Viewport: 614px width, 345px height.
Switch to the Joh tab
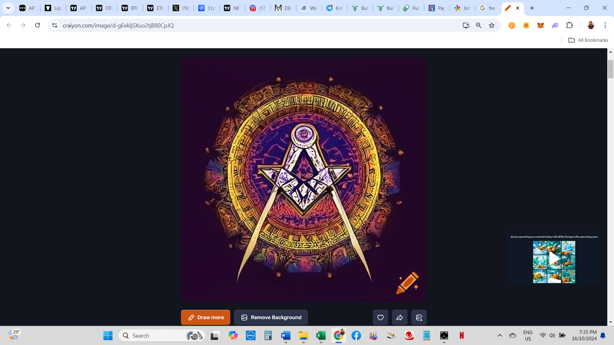pyautogui.click(x=462, y=8)
